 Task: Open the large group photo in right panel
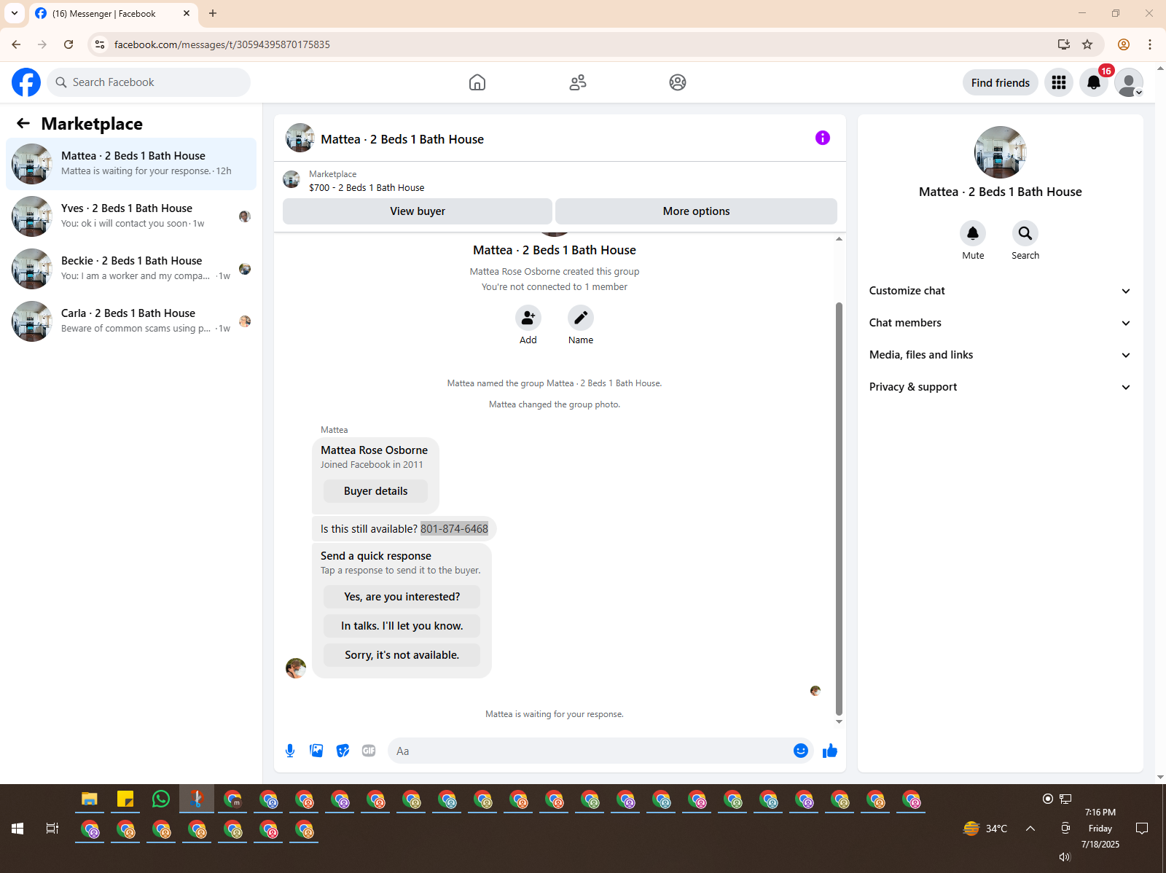pos(1000,152)
